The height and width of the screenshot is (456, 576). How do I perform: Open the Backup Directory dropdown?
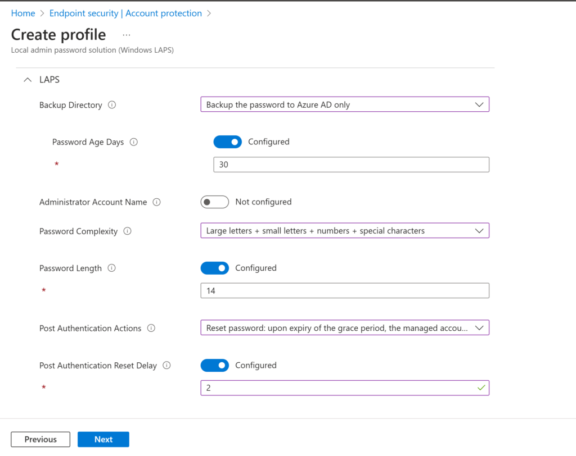(x=344, y=104)
